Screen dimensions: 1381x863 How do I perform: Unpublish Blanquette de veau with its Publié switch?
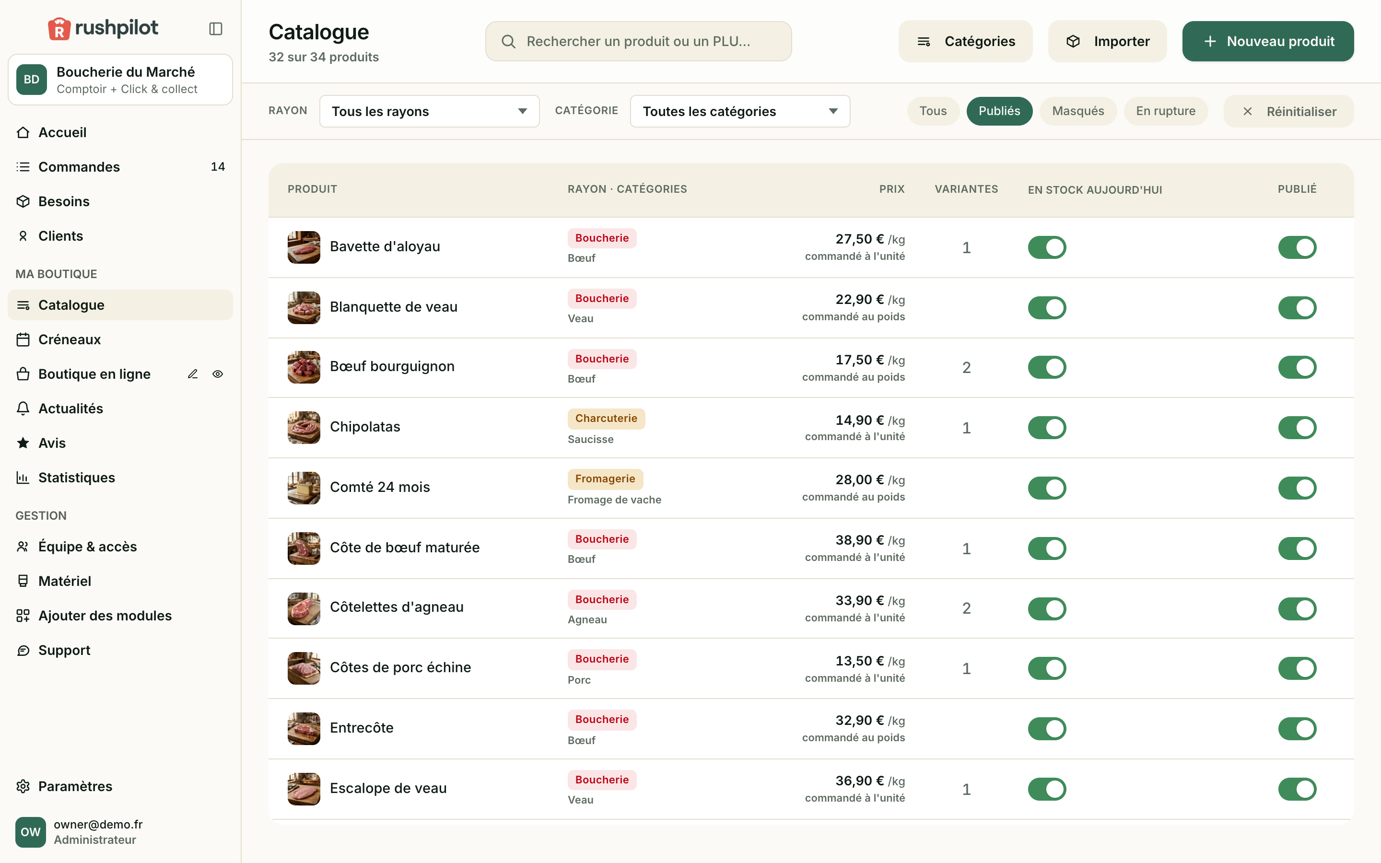[x=1297, y=308]
